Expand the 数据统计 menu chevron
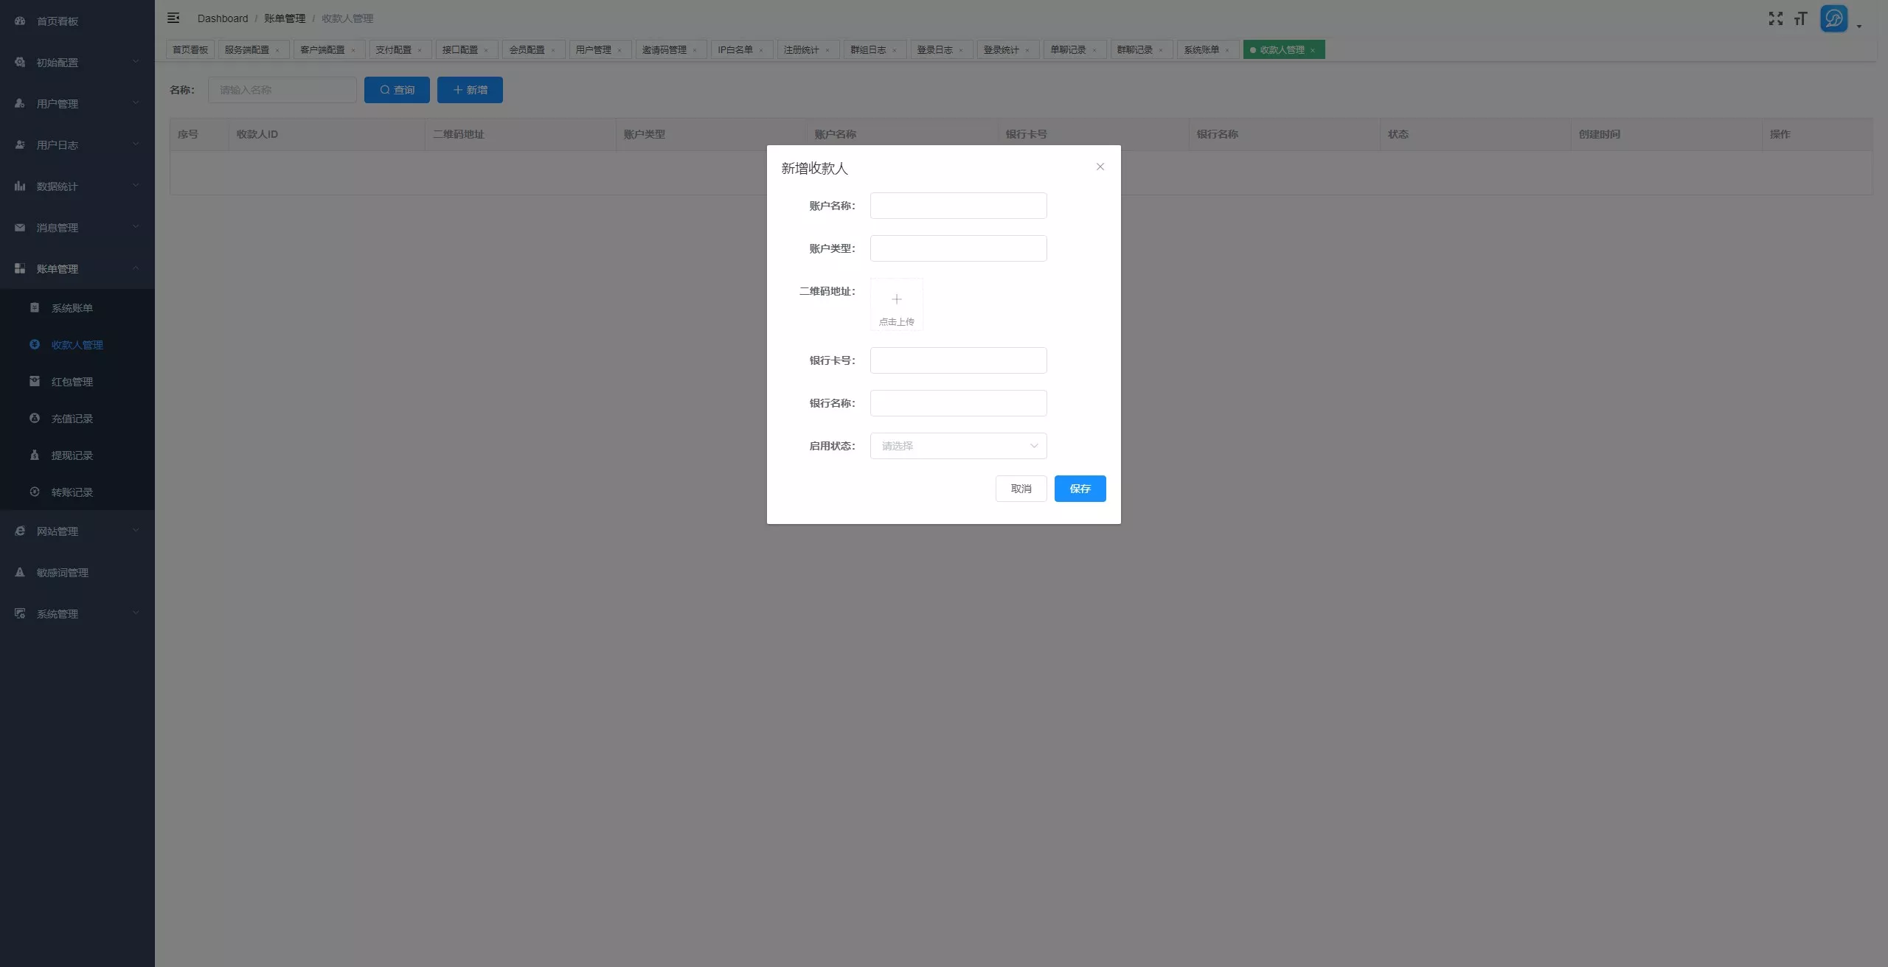Viewport: 1888px width, 967px height. [136, 185]
